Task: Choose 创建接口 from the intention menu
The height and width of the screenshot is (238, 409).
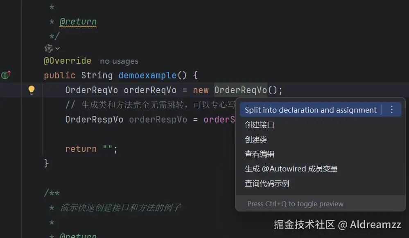Action: [260, 125]
